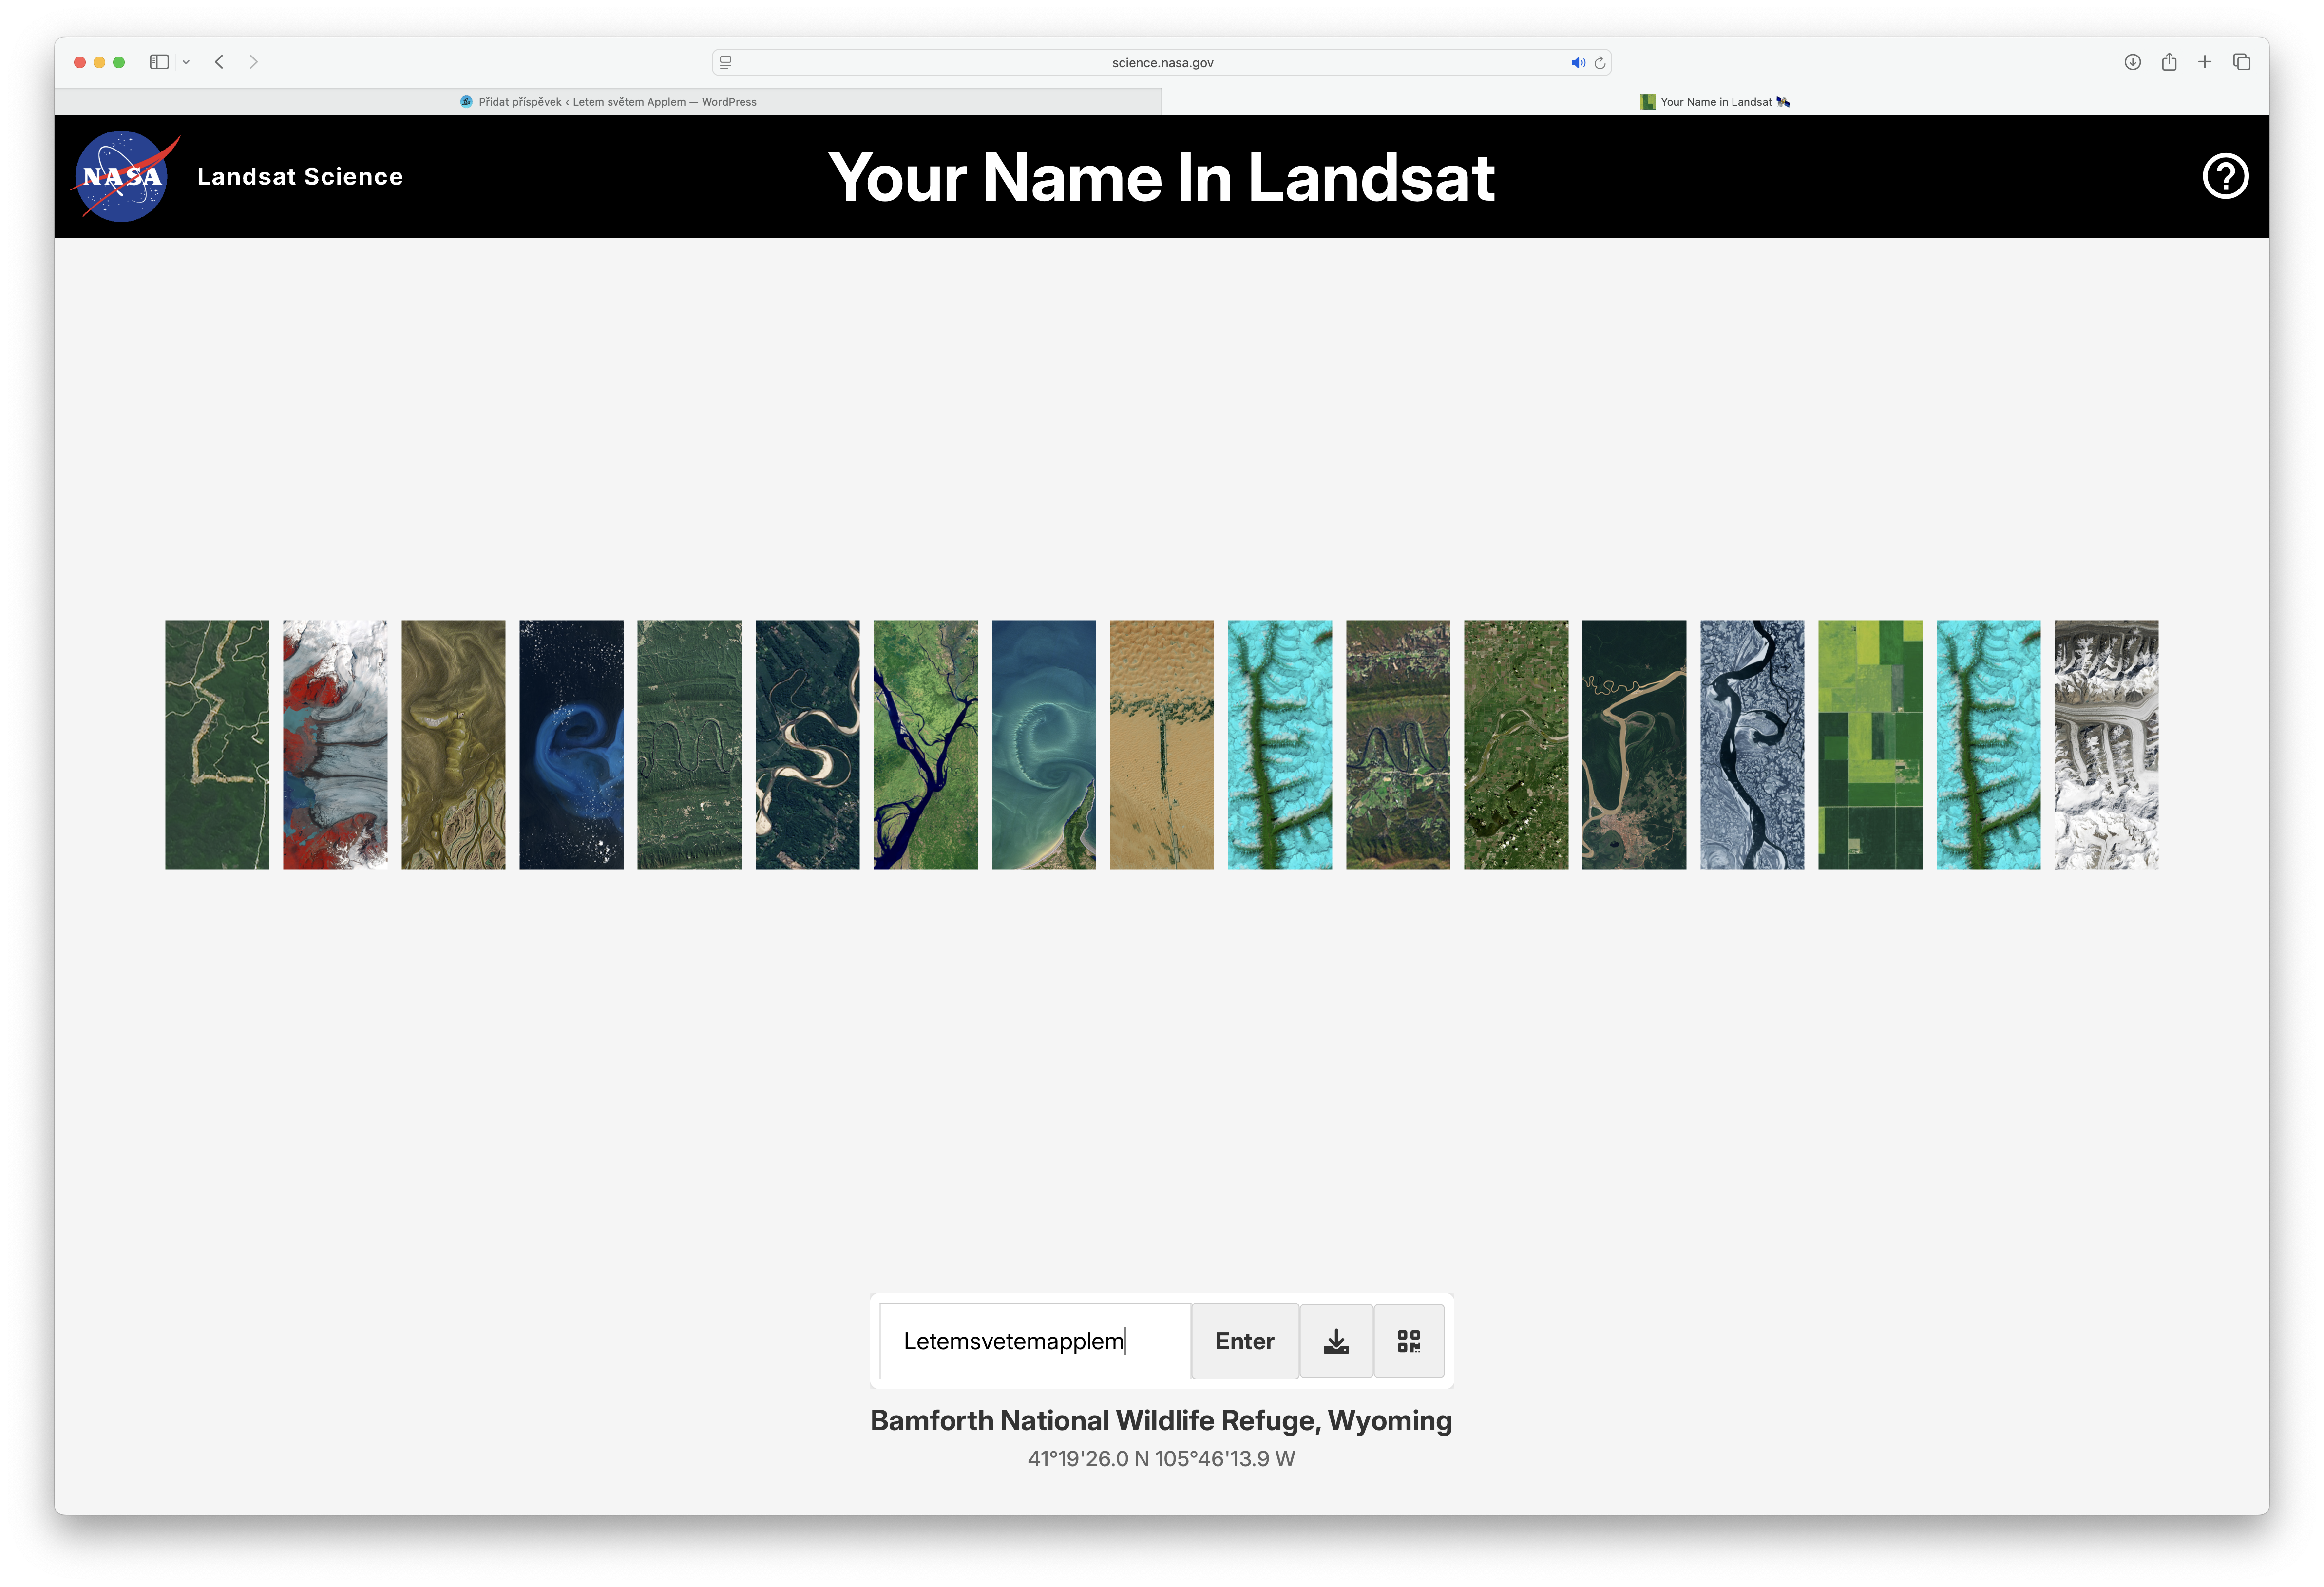The image size is (2324, 1587).
Task: Click the Landsat Science link
Action: [x=300, y=177]
